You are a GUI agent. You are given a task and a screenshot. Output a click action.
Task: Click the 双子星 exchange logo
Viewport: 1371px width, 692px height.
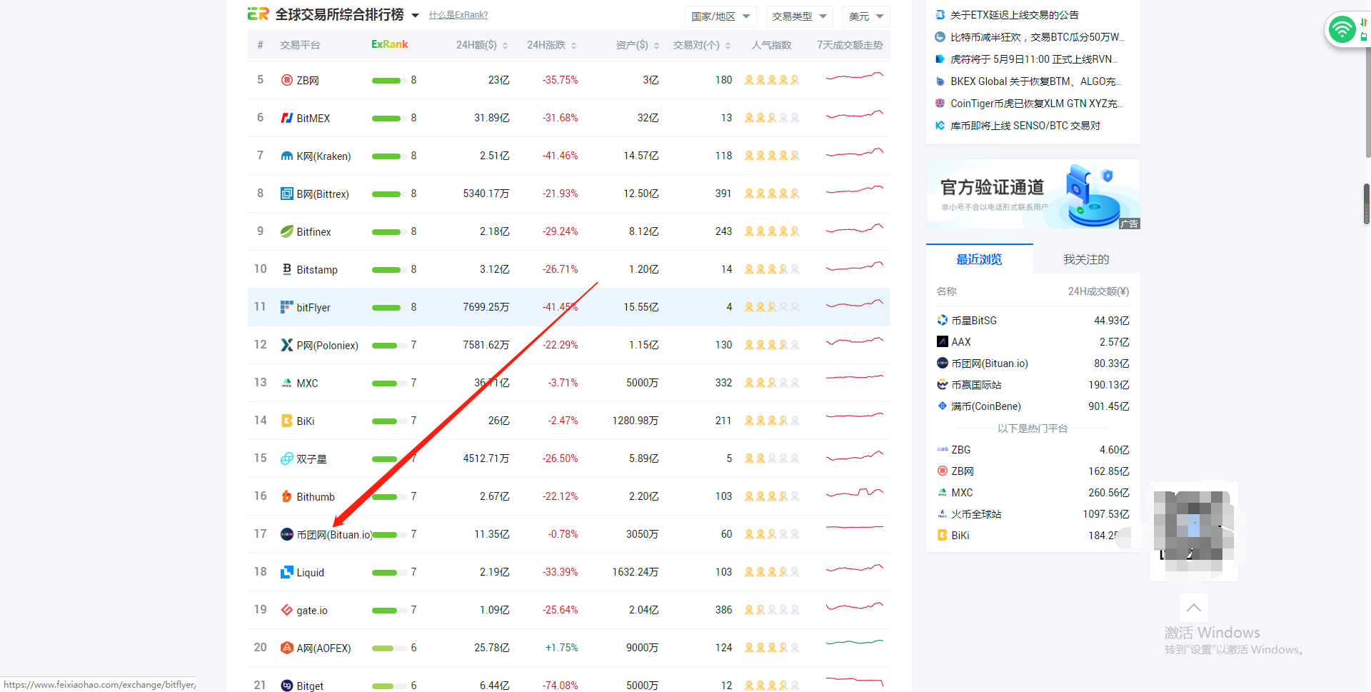tap(286, 458)
